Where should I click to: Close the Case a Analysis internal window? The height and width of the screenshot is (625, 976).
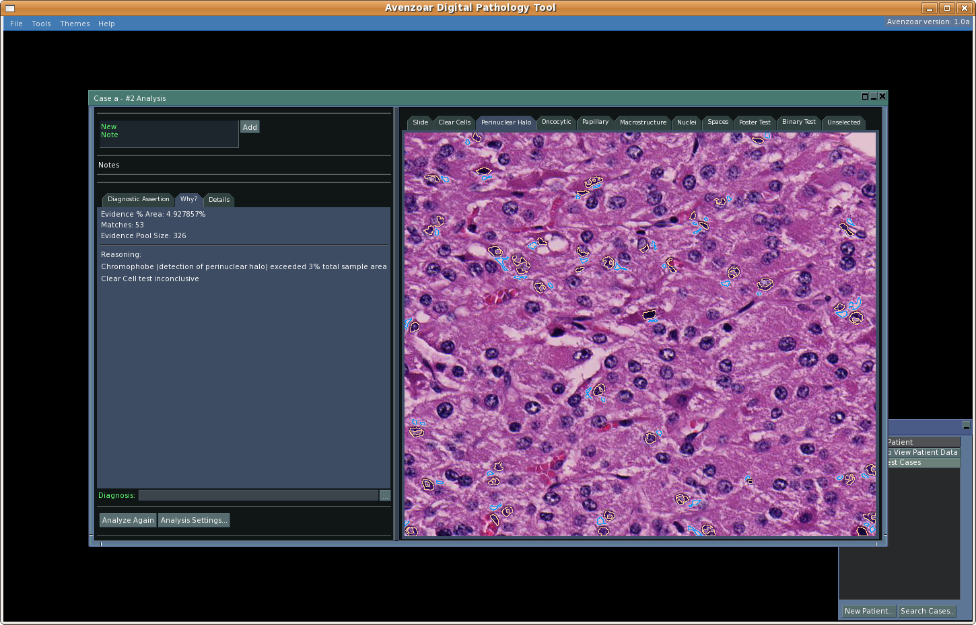pos(882,97)
